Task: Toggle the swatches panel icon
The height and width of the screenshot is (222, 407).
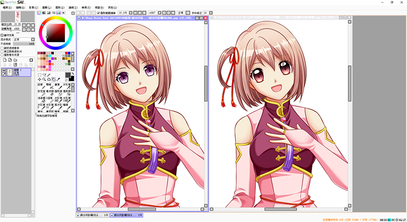Action: pyautogui.click(x=59, y=13)
